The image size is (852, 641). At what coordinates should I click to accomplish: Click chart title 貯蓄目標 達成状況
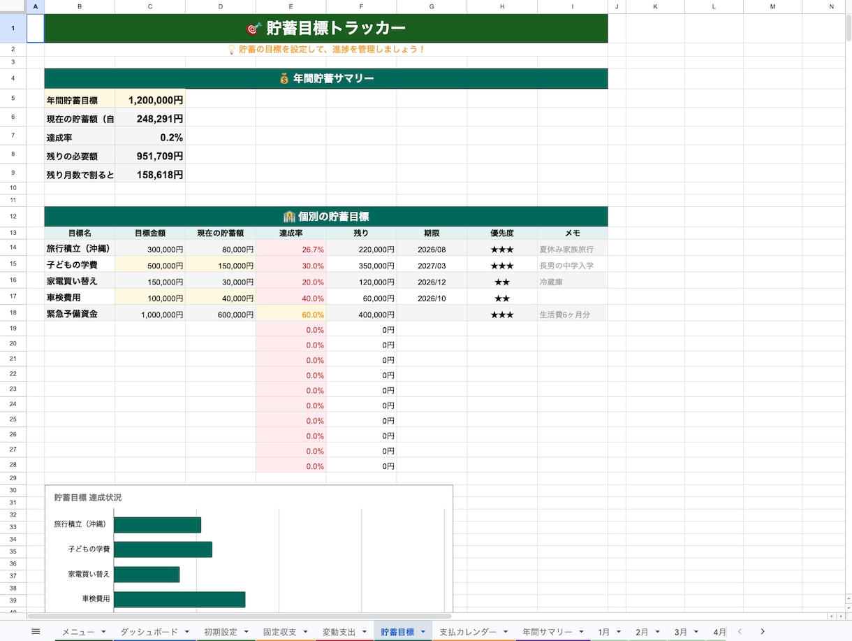tap(88, 498)
